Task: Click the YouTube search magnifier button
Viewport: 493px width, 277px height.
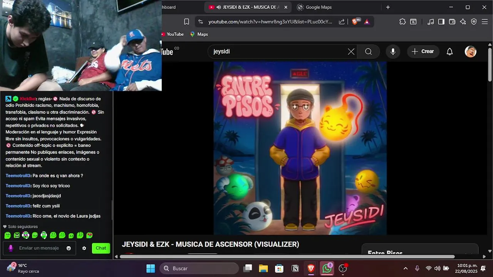Action: [369, 52]
